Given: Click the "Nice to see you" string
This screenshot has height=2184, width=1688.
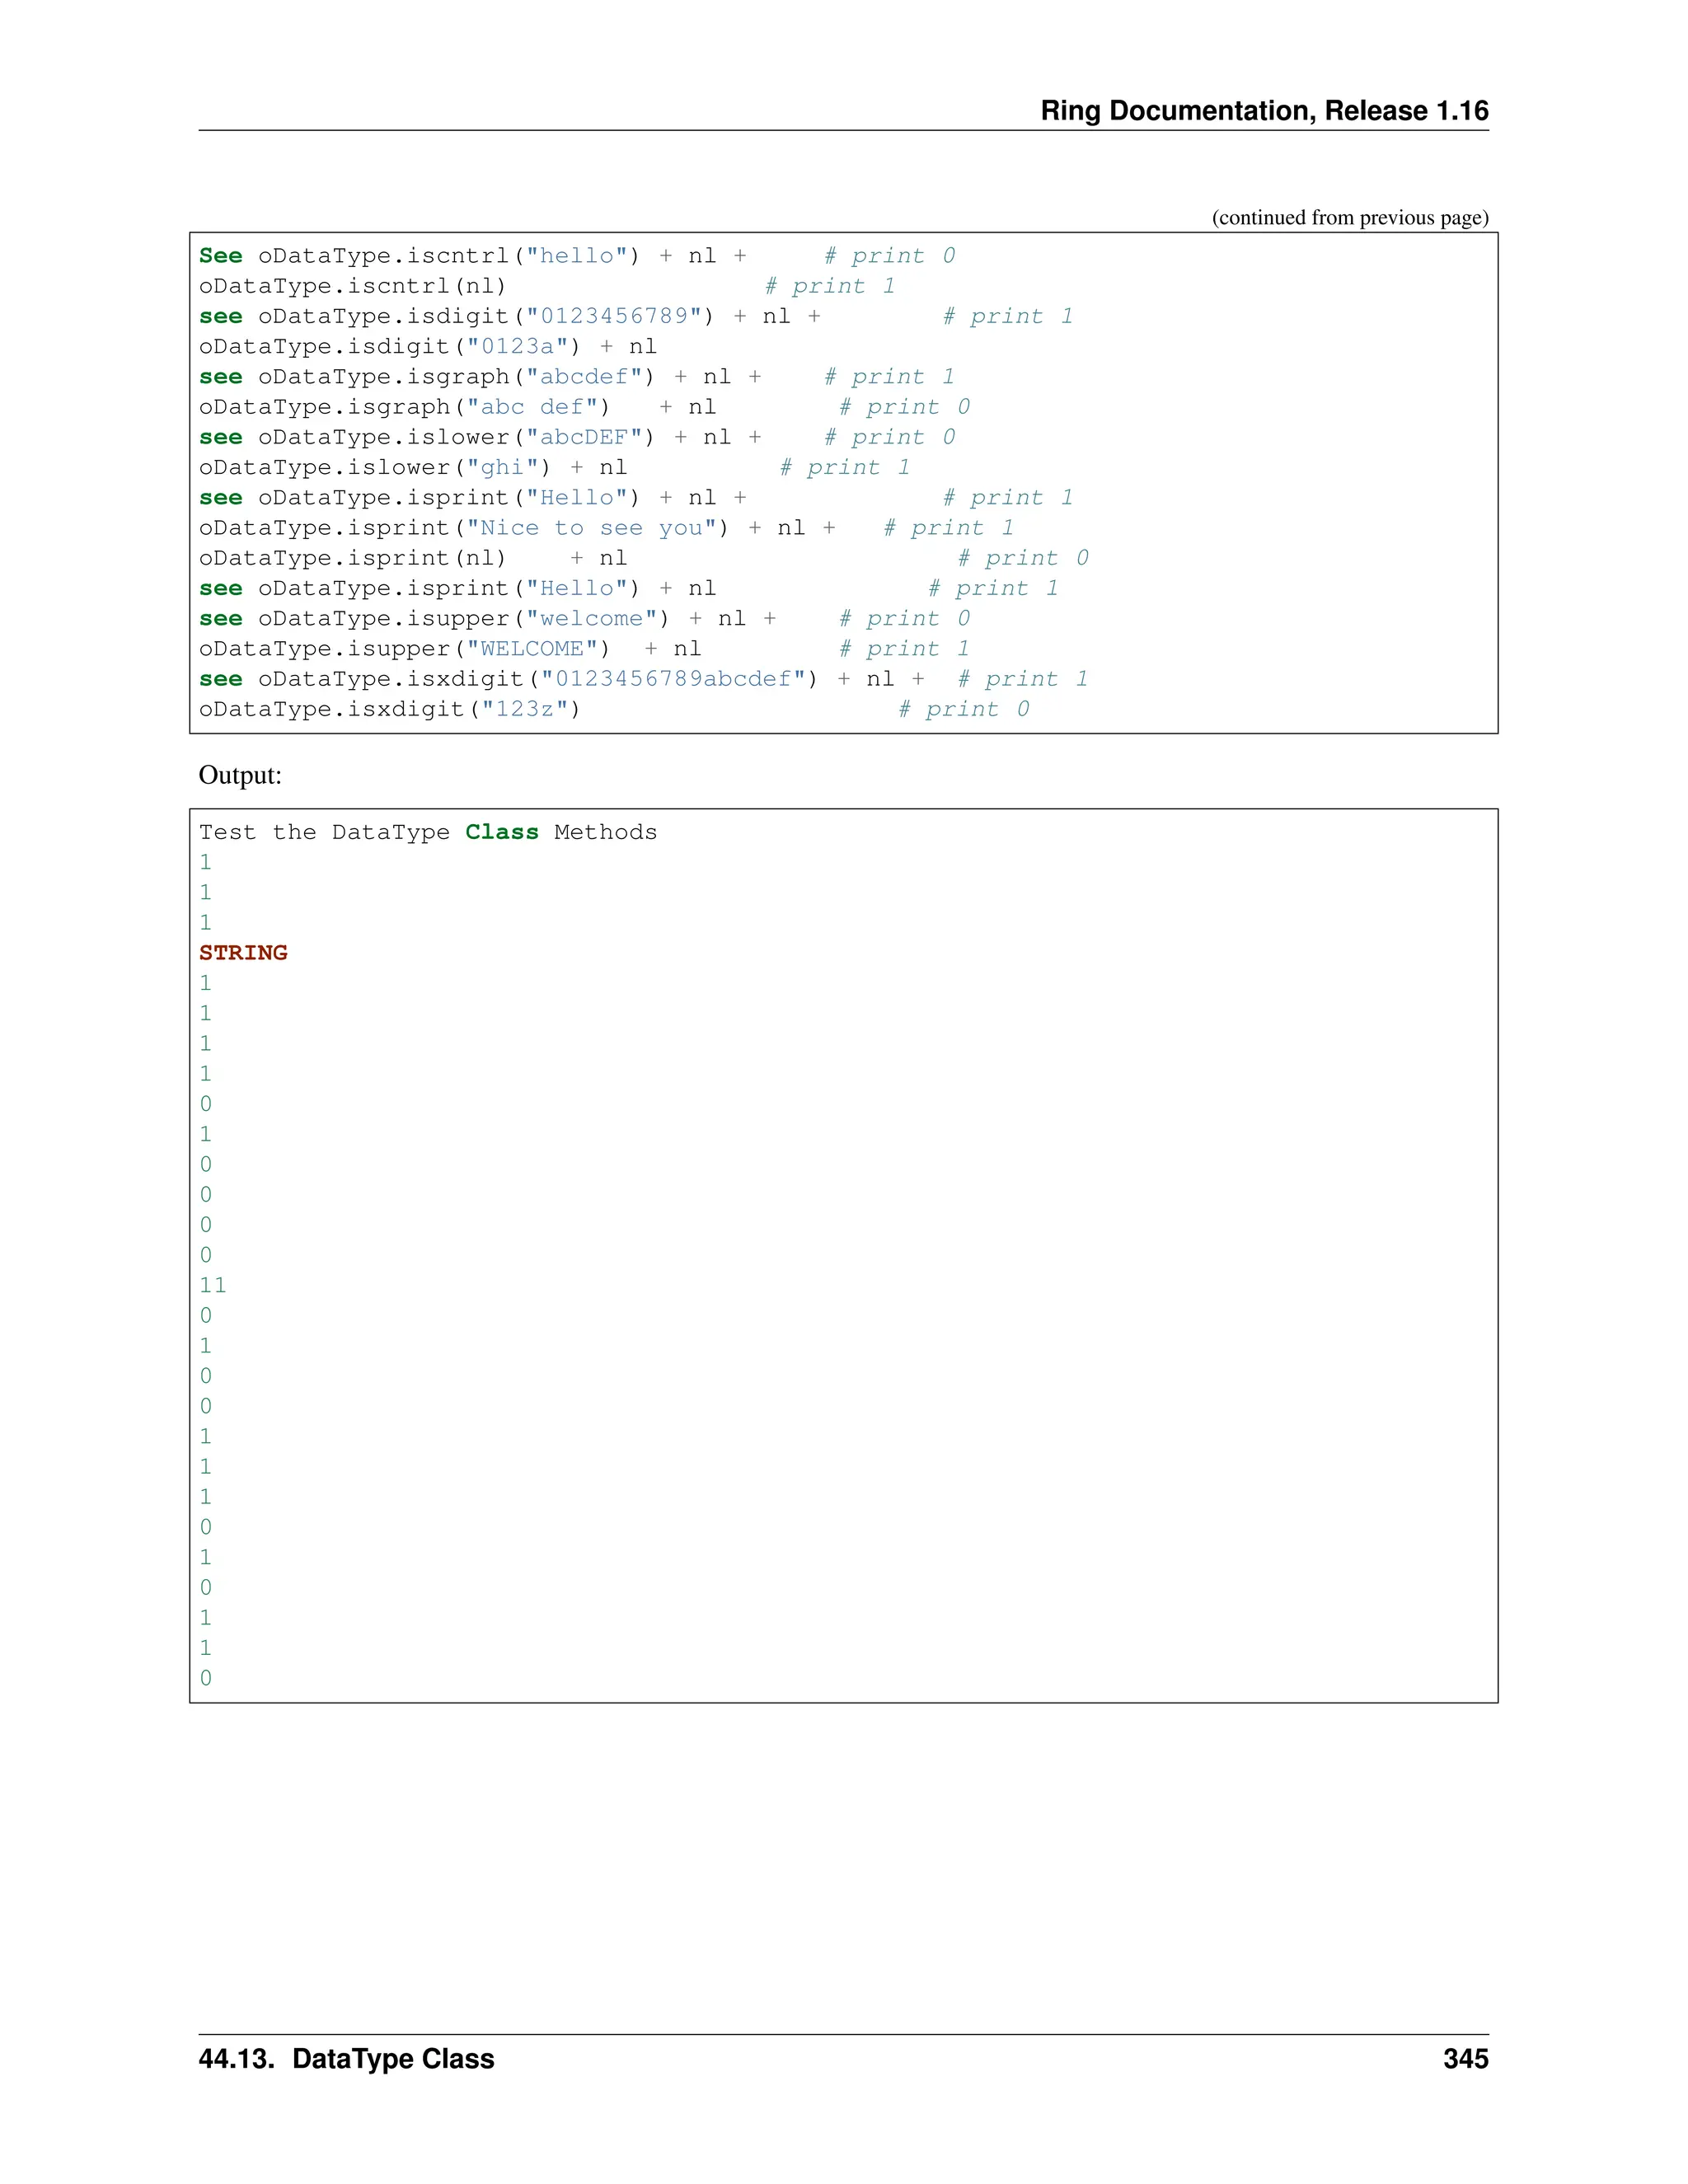Looking at the screenshot, I should (x=592, y=528).
